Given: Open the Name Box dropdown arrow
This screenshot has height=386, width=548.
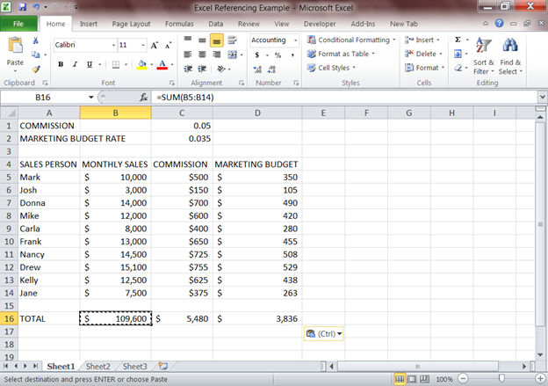Looking at the screenshot, I should [90, 97].
